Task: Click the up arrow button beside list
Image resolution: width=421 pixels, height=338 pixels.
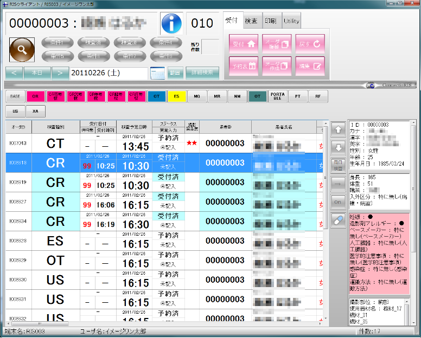Action: [x=337, y=130]
